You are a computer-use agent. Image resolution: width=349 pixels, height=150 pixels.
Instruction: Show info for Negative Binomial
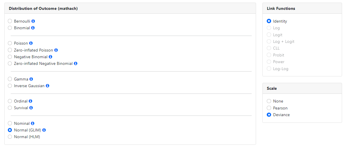(51, 57)
